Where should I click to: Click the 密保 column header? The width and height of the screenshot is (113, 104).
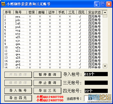click(x=32, y=12)
